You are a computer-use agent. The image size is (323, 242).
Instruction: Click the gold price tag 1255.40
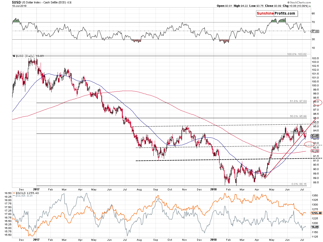(316, 213)
